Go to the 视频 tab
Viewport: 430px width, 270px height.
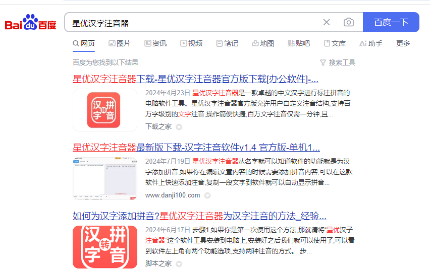click(191, 43)
